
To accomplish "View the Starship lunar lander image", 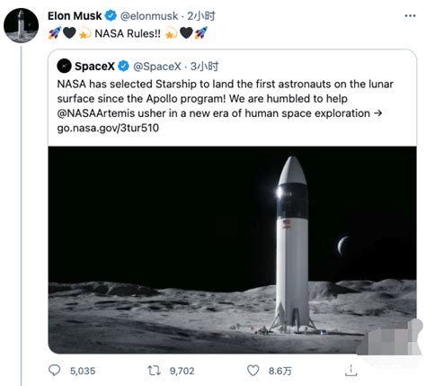I will coord(232,250).
